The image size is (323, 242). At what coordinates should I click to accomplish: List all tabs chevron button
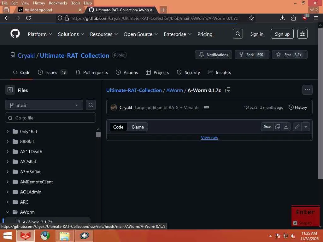pos(314,10)
